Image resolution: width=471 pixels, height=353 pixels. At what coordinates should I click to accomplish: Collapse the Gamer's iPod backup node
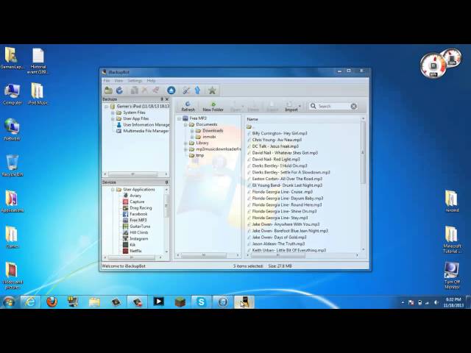(x=106, y=106)
